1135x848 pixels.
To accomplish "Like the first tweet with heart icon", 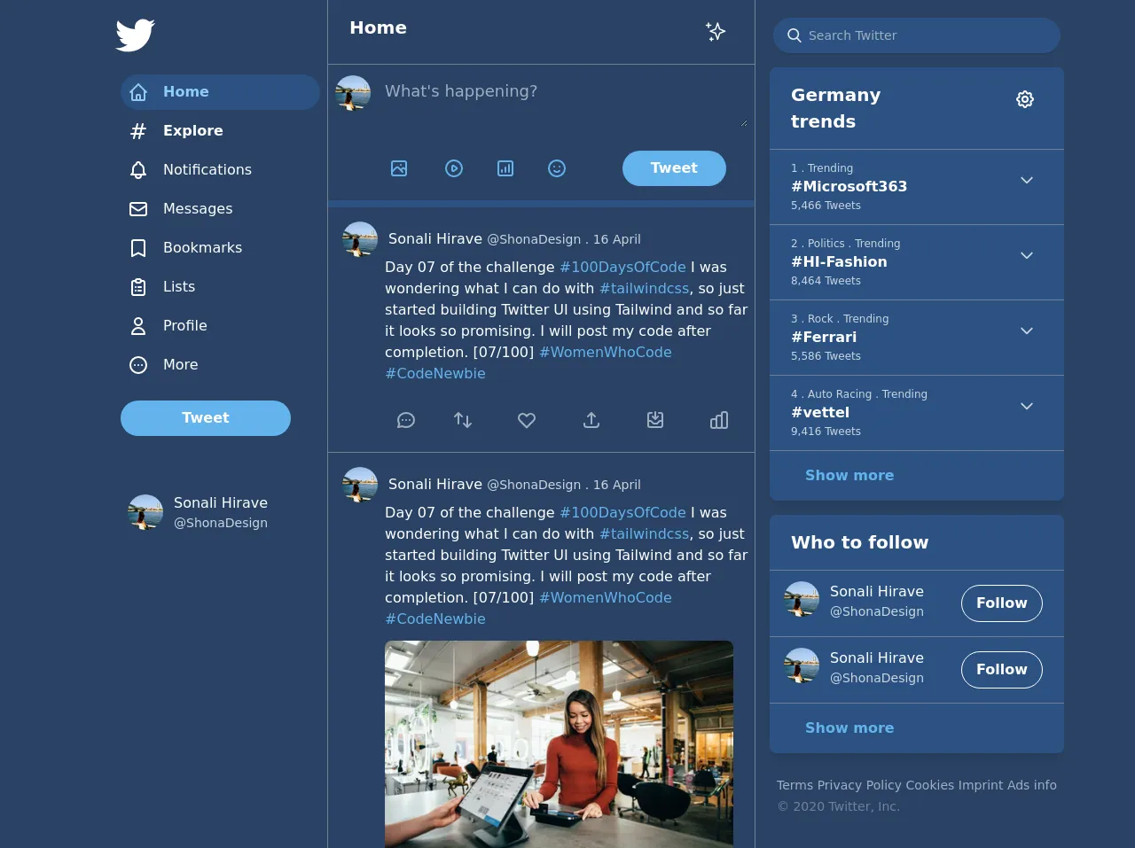I will click(x=527, y=420).
